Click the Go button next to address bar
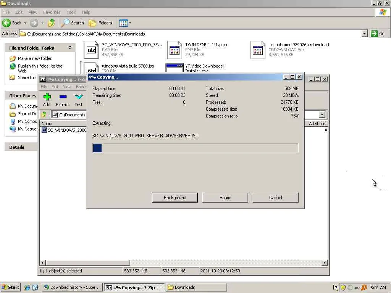This screenshot has height=293, width=391. click(378, 34)
